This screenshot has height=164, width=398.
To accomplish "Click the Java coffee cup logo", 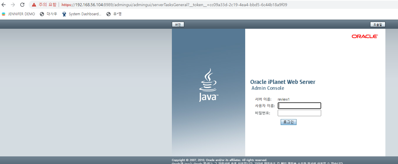I will click(208, 85).
